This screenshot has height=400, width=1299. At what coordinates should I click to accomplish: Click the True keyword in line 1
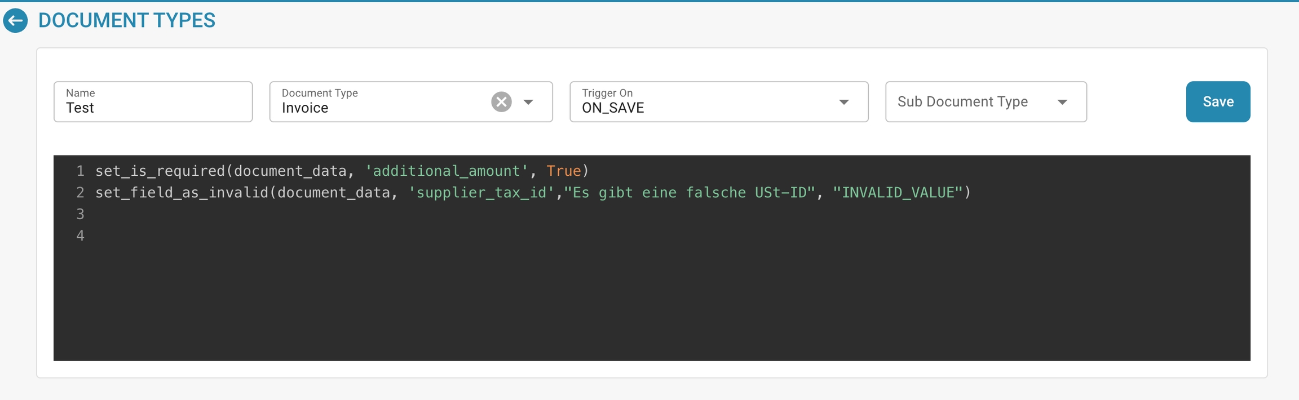(563, 171)
